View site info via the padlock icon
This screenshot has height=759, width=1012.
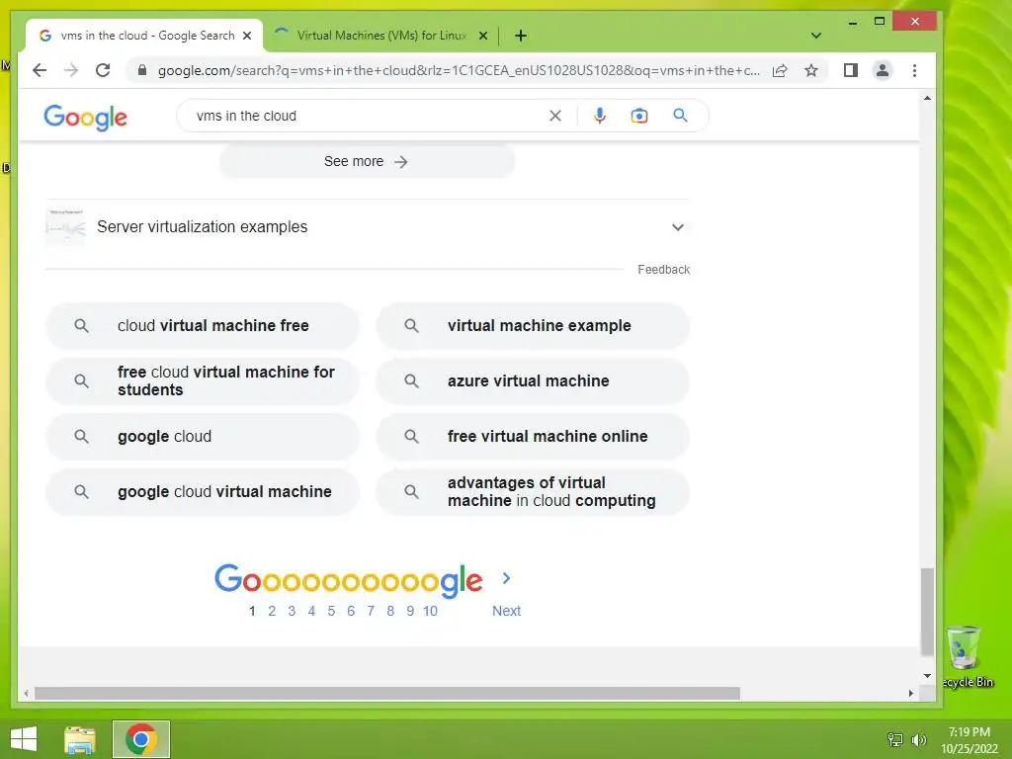(142, 70)
